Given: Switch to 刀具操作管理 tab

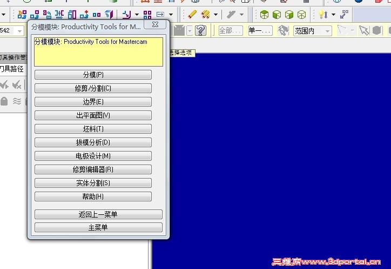Looking at the screenshot, I should tap(13, 57).
